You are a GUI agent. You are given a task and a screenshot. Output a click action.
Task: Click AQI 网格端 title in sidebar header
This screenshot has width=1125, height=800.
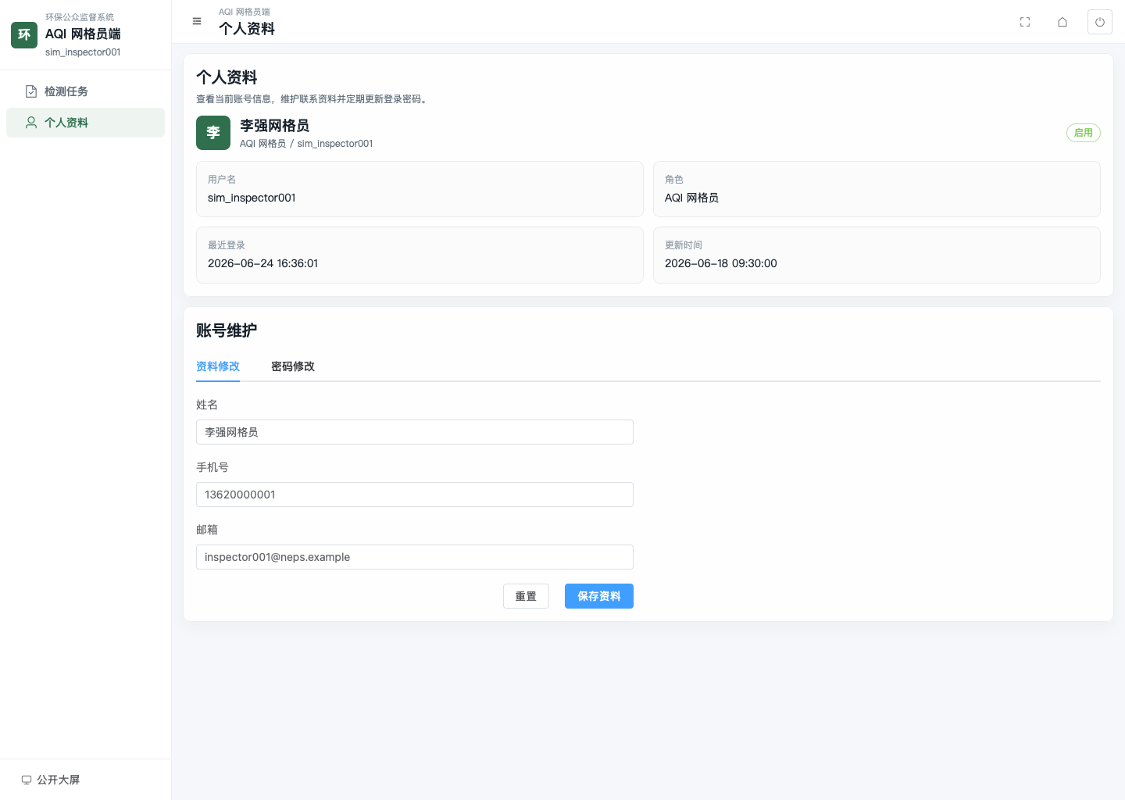point(83,34)
